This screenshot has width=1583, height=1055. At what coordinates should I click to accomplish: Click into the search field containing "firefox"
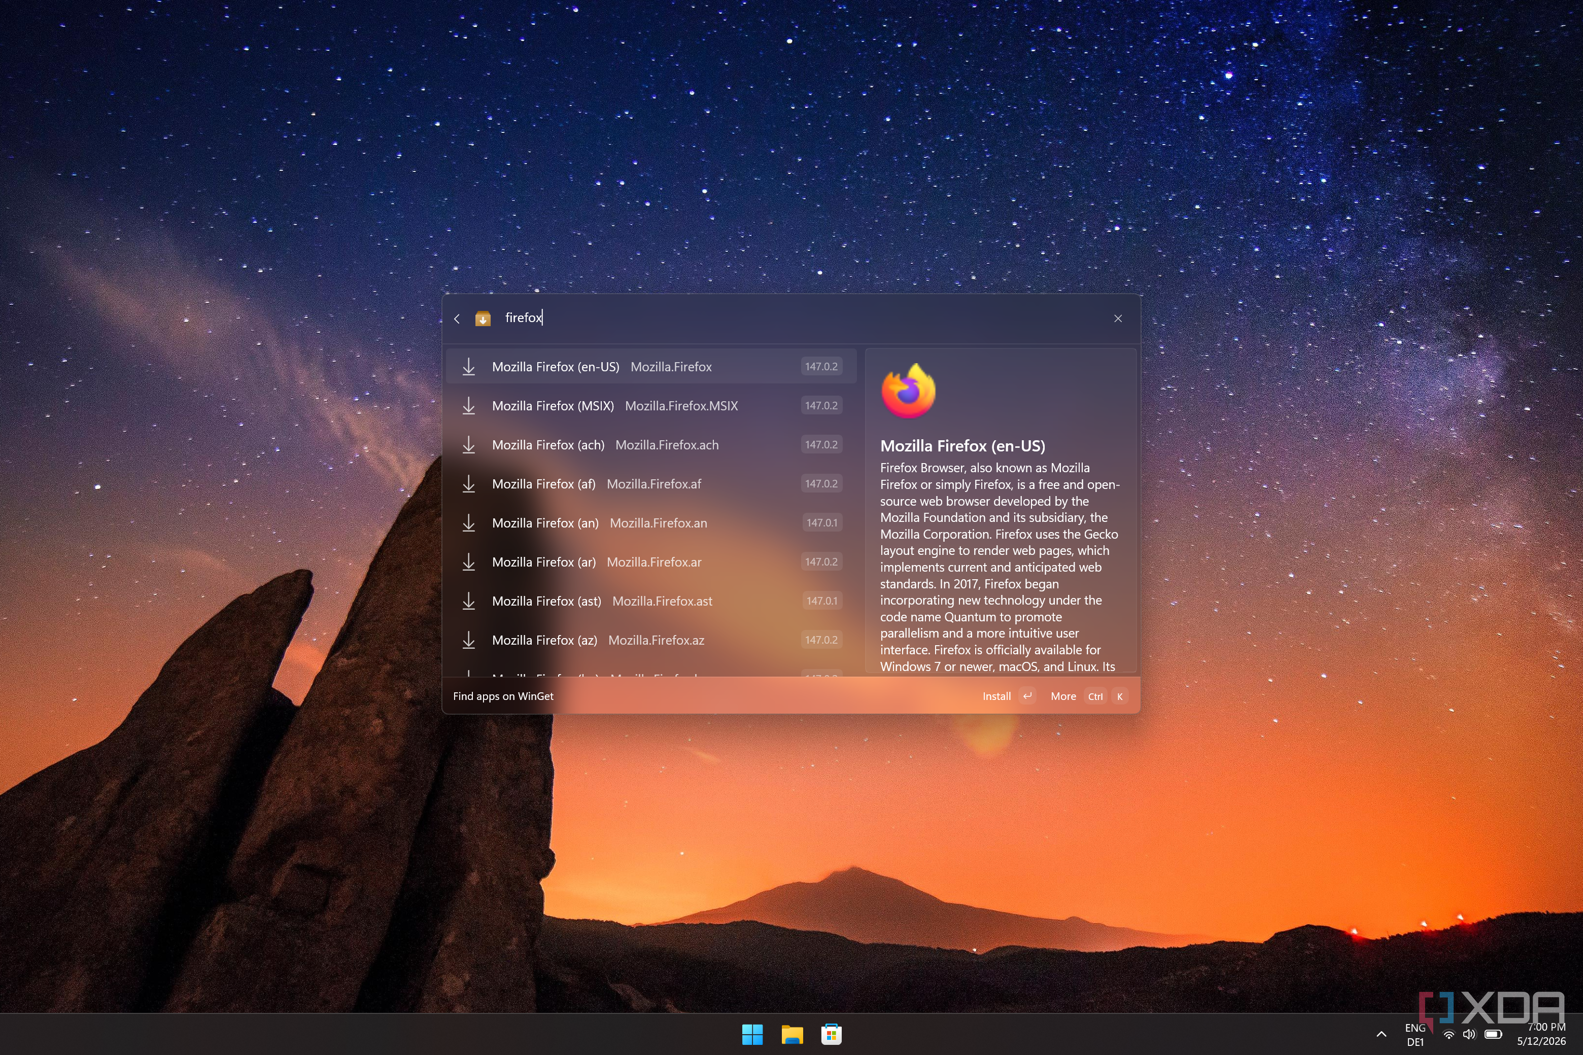[801, 318]
